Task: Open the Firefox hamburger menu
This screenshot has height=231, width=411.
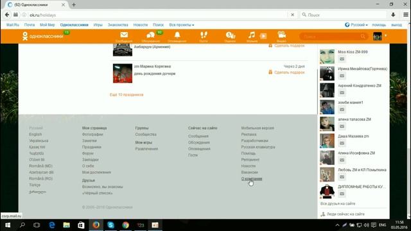Action: click(405, 15)
